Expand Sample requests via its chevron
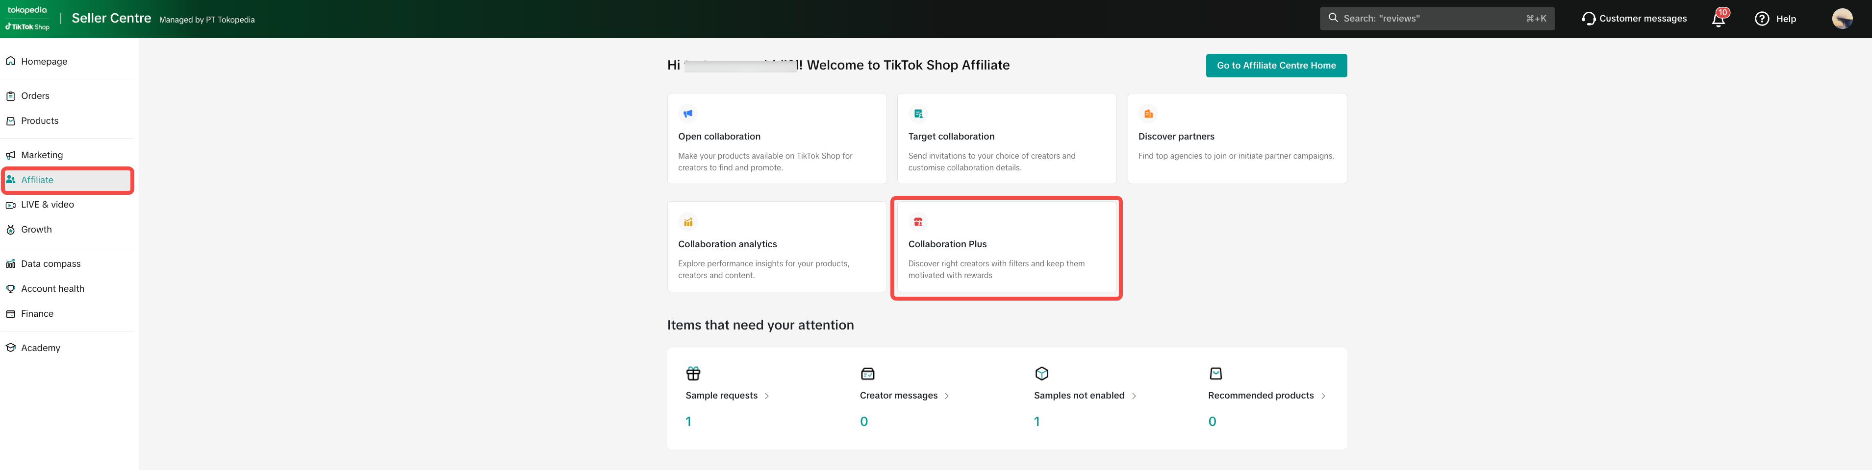This screenshot has height=470, width=1872. 767,396
